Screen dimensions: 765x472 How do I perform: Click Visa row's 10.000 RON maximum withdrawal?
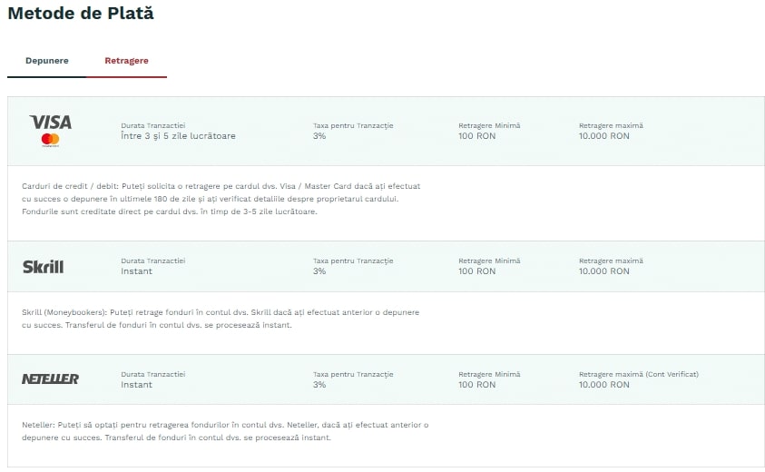[x=604, y=136]
